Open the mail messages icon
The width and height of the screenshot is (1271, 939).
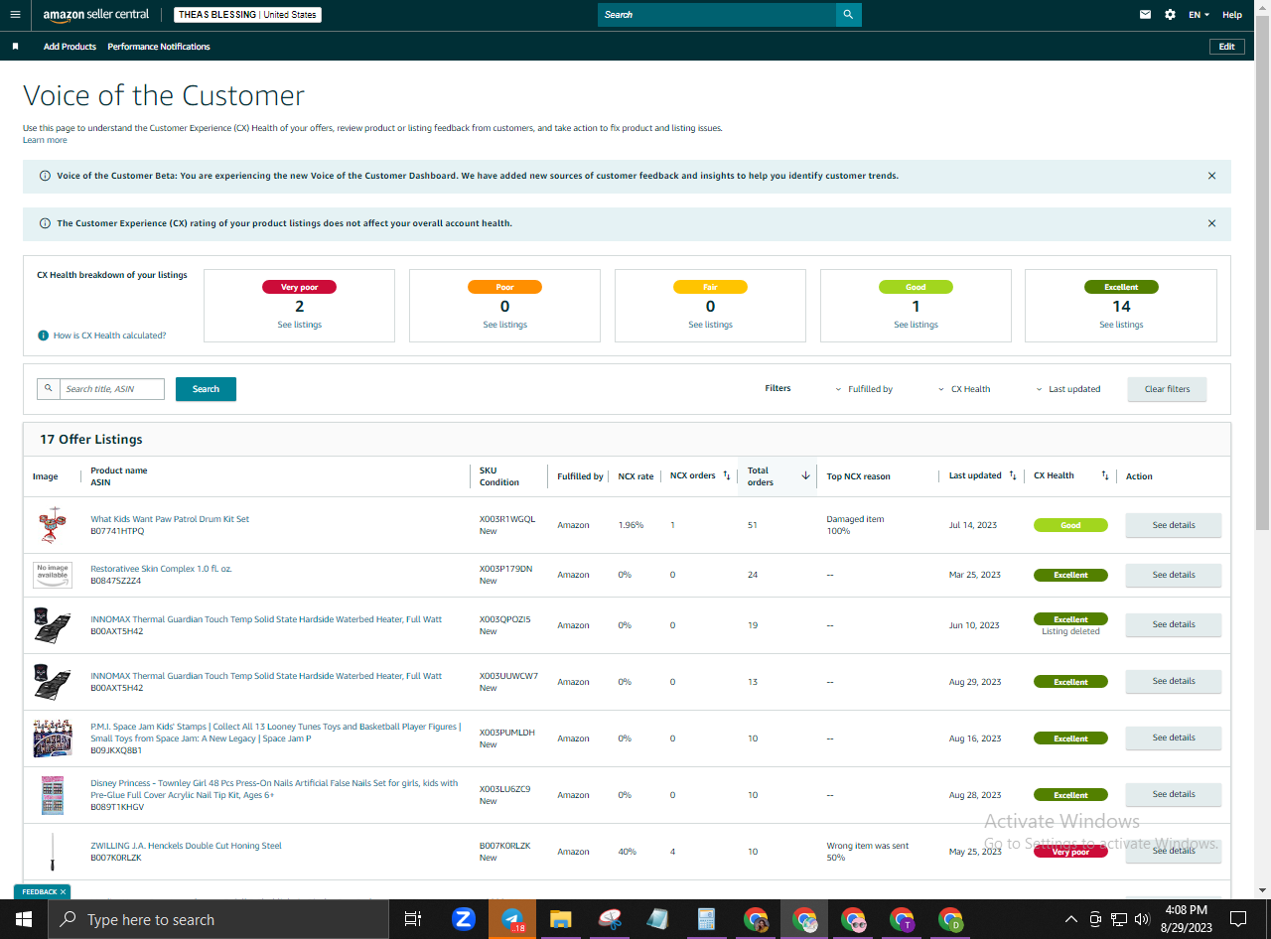(x=1145, y=15)
